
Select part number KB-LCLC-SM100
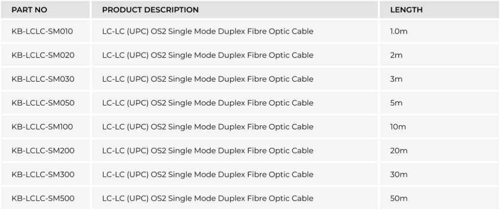click(42, 127)
